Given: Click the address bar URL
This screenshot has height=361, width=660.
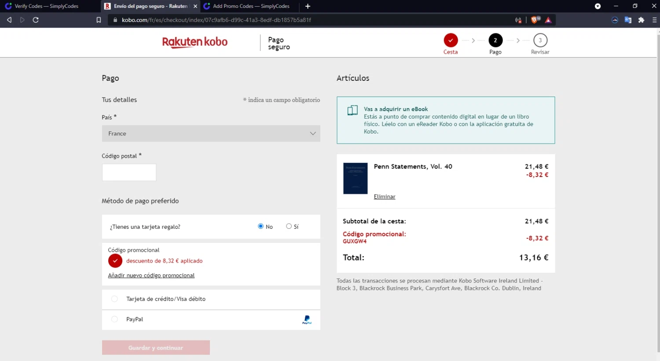Looking at the screenshot, I should [x=216, y=20].
